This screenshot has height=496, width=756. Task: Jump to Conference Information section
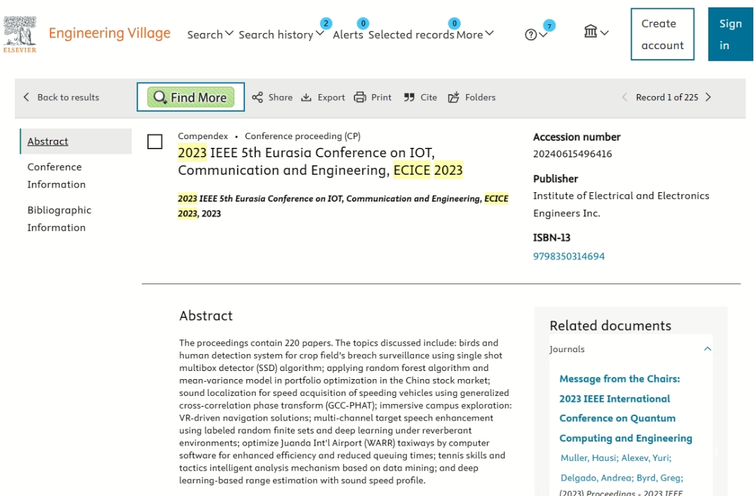coord(56,176)
